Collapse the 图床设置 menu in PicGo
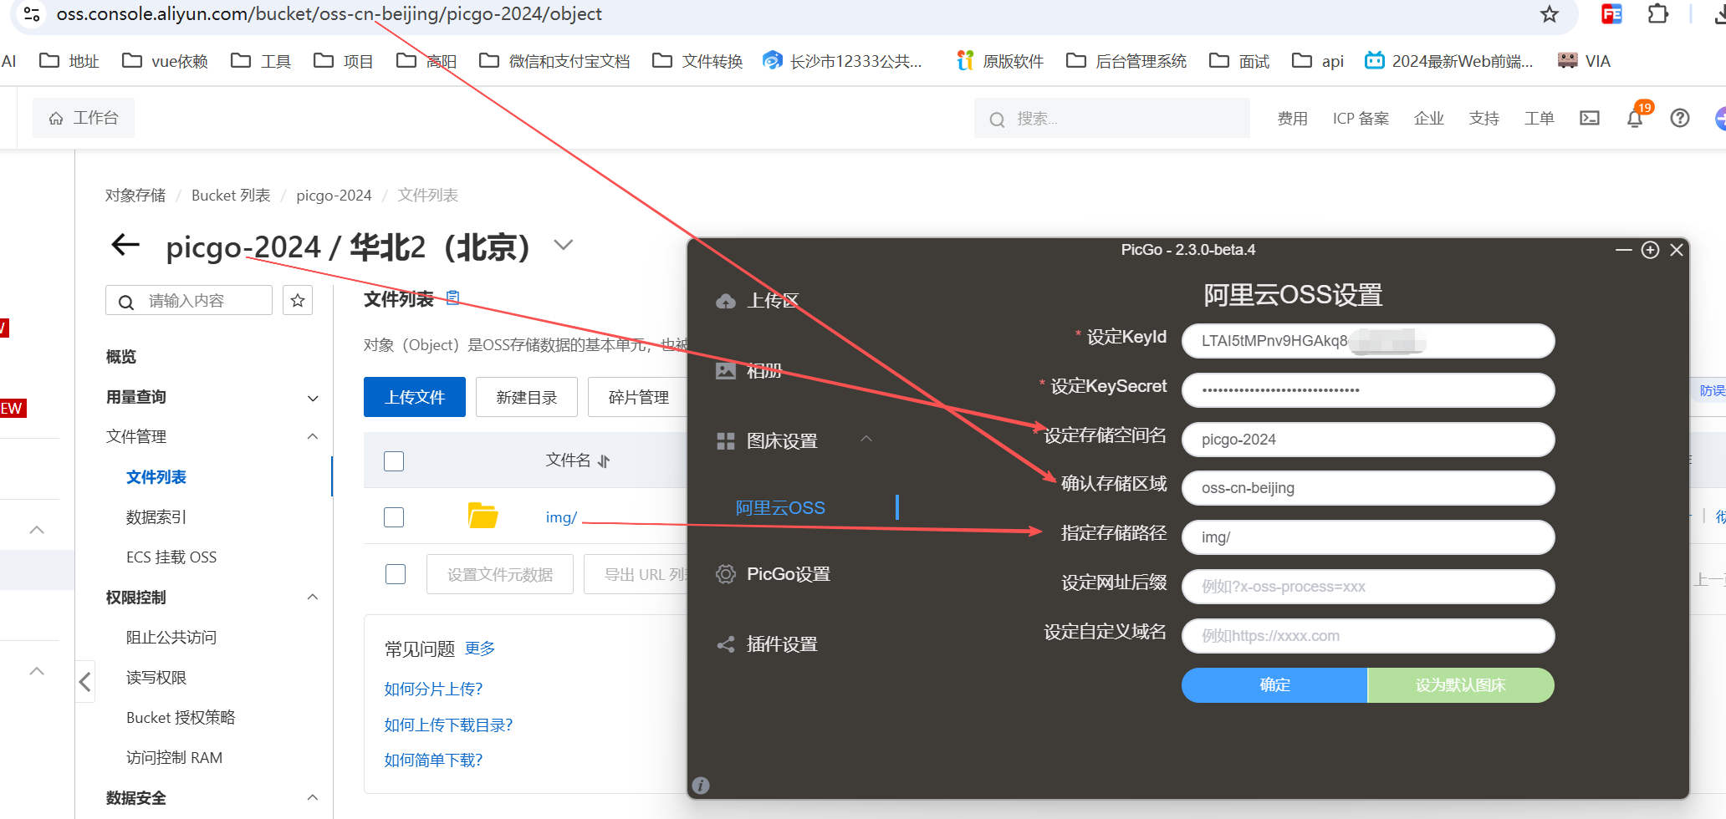Viewport: 1726px width, 819px height. pyautogui.click(x=866, y=440)
